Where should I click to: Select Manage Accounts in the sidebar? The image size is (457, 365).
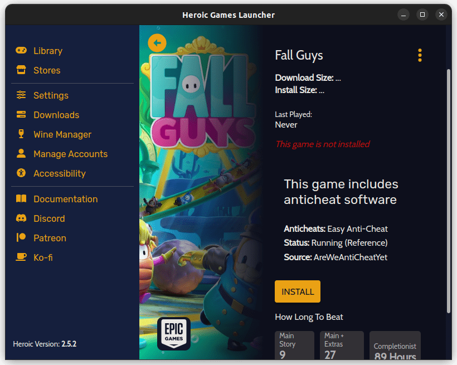[71, 154]
